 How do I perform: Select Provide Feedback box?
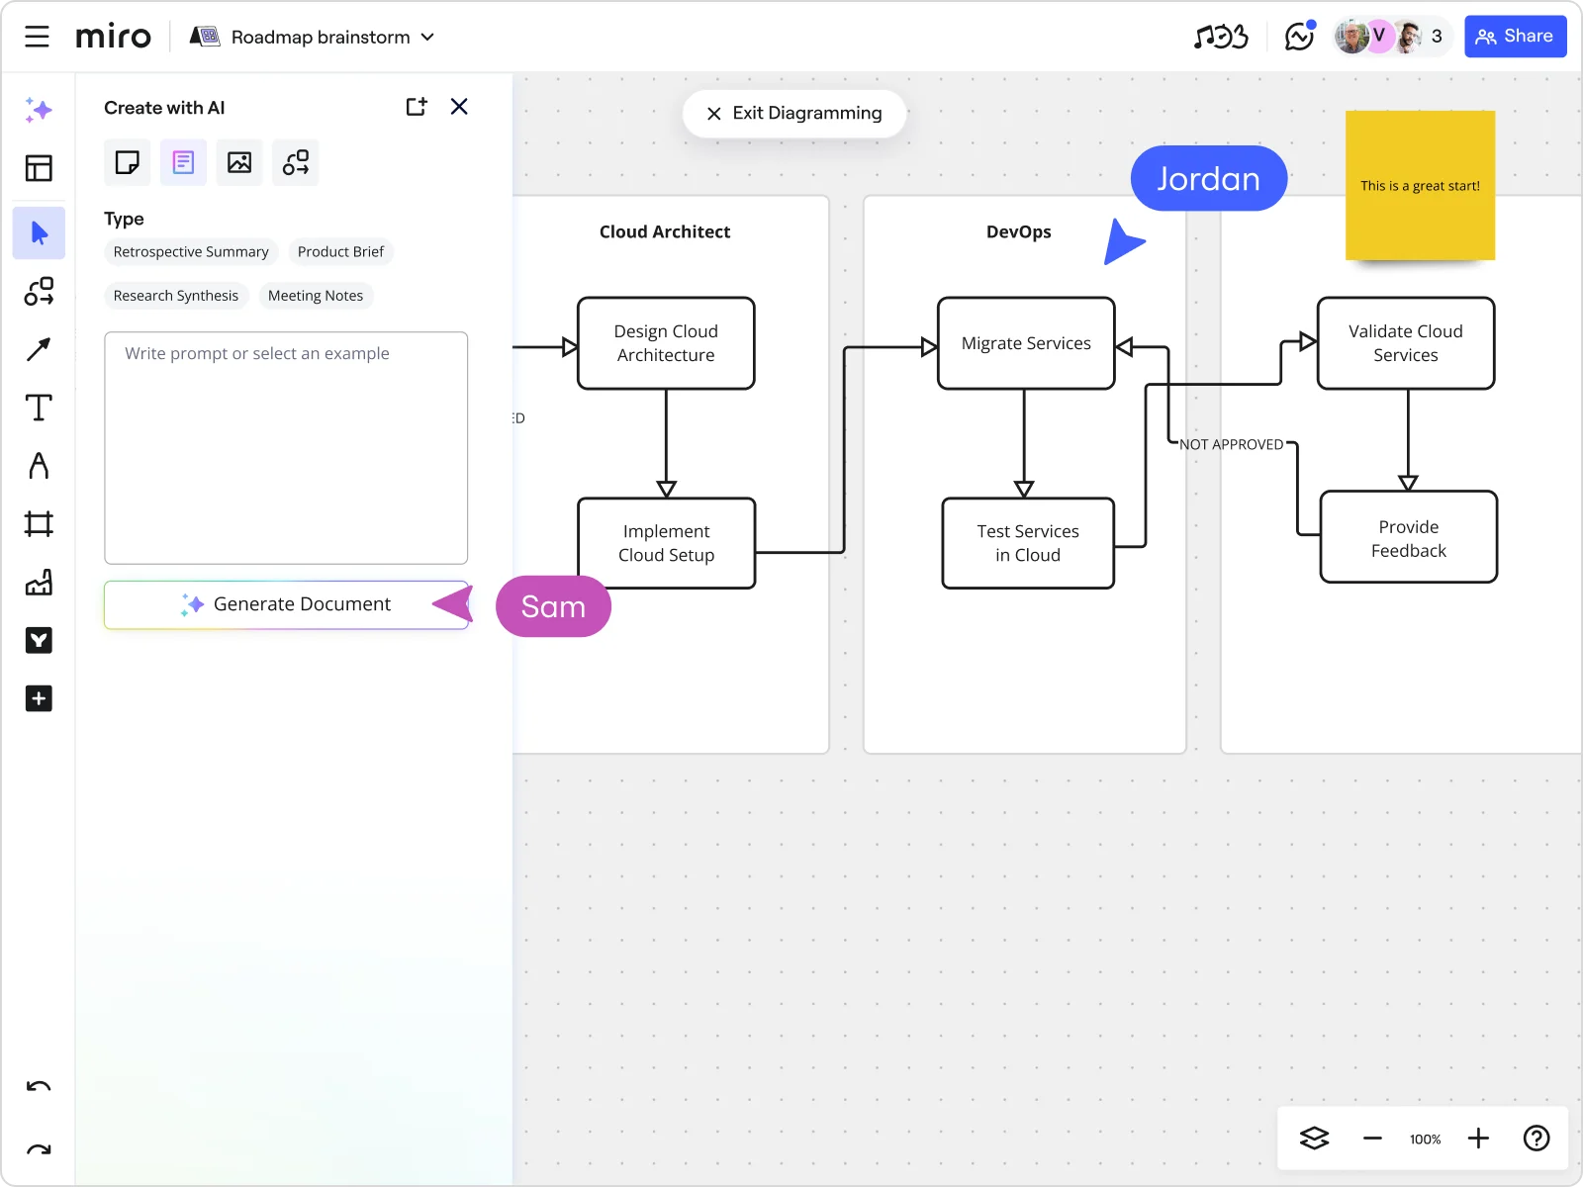[1409, 537]
